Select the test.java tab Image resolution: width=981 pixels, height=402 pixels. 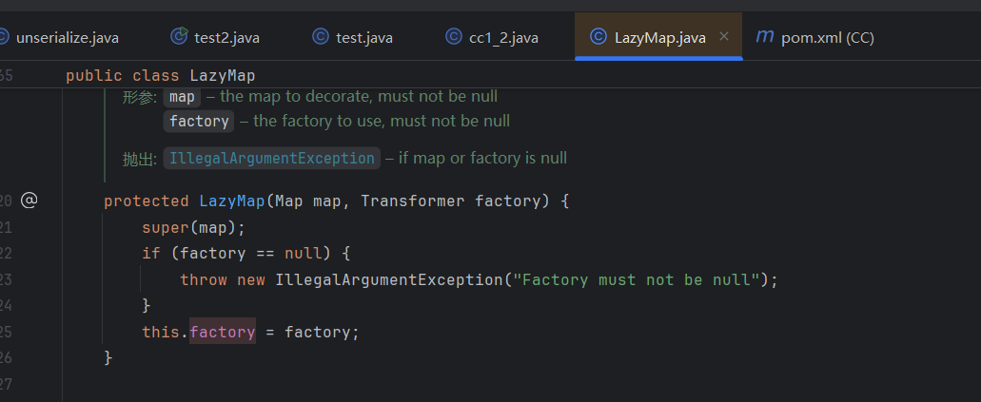tap(365, 38)
